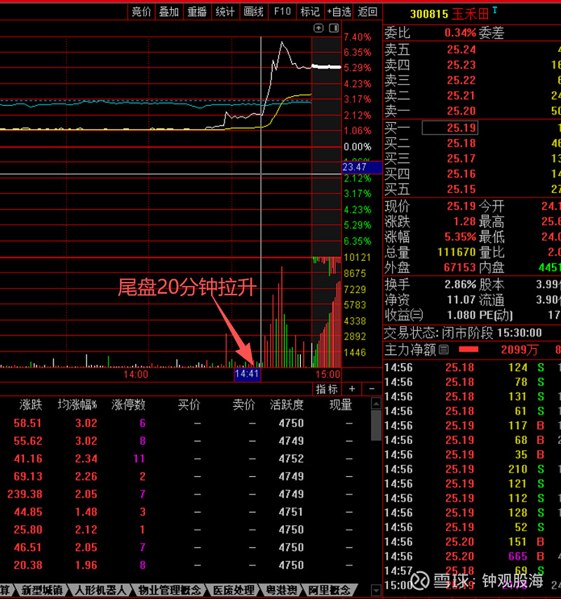Click the scrollbar down arrow in sector list

tap(376, 591)
